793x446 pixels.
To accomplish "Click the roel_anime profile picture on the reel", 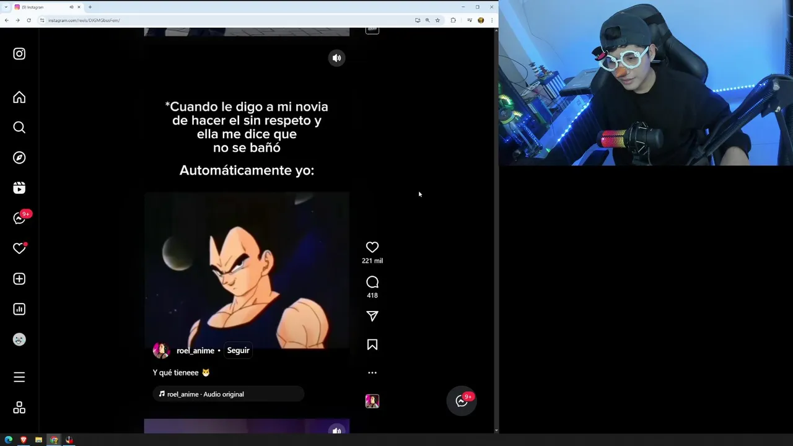I will click(x=161, y=351).
